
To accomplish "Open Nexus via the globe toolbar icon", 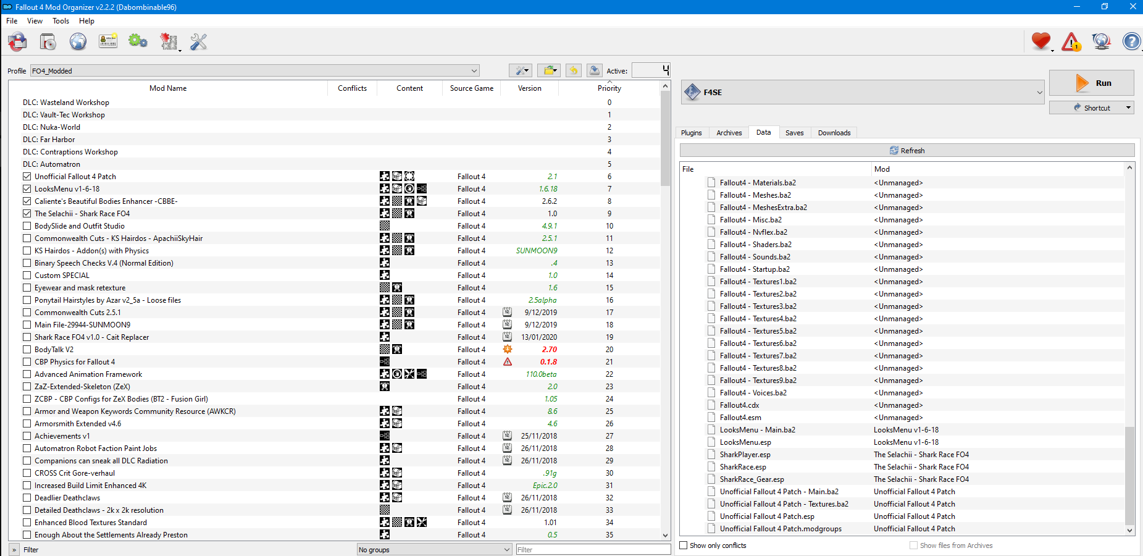I will [78, 41].
